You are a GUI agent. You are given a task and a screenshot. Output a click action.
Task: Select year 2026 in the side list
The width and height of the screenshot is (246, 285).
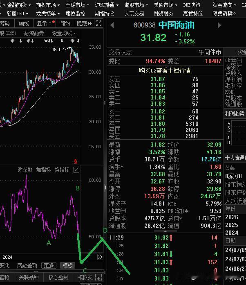click(x=231, y=217)
